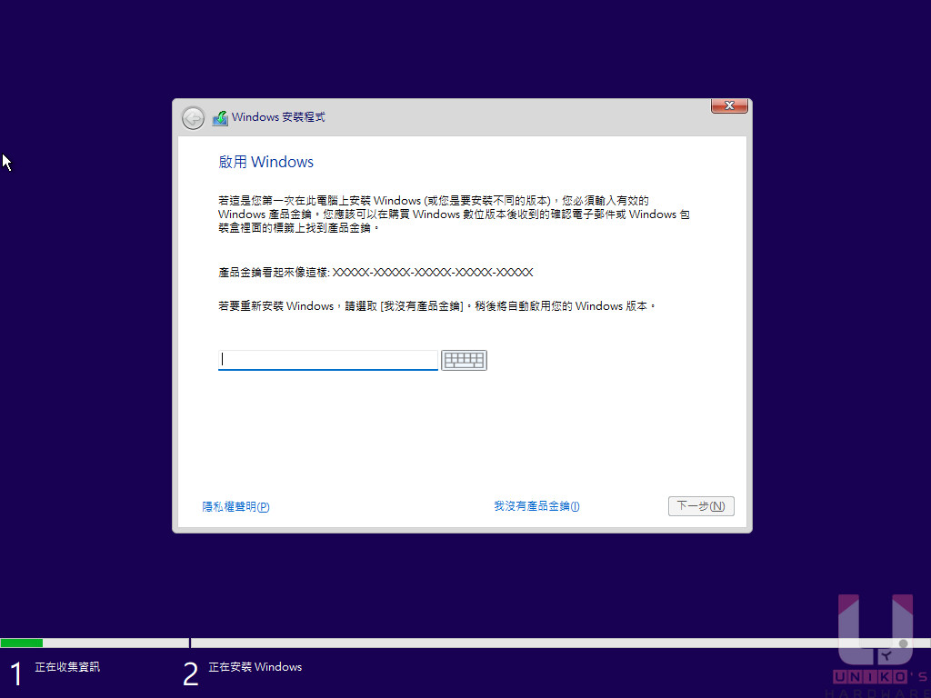The height and width of the screenshot is (698, 931).
Task: Focus the product key input field
Action: tap(327, 360)
